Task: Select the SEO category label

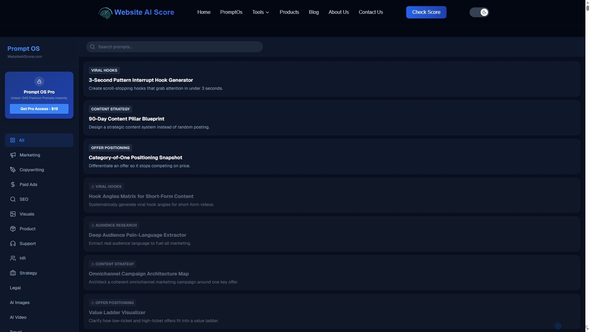Action: 24,199
